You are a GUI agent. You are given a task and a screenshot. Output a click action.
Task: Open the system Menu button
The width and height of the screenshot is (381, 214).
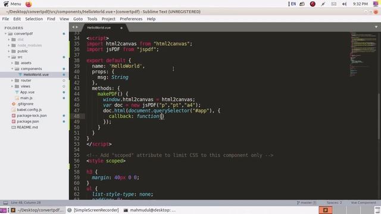(12, 4)
